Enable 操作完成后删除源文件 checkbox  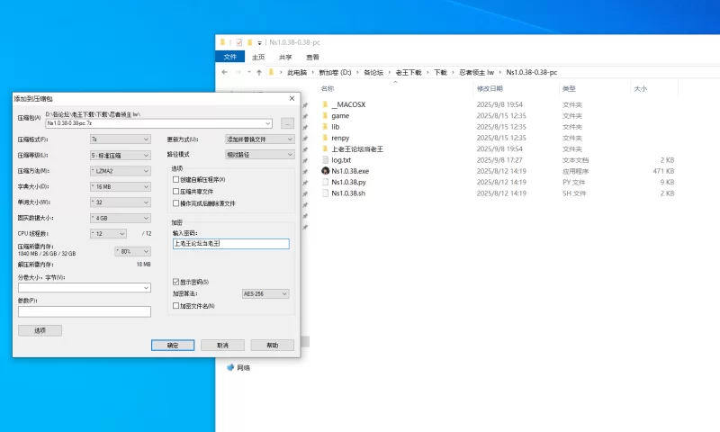pyautogui.click(x=175, y=202)
